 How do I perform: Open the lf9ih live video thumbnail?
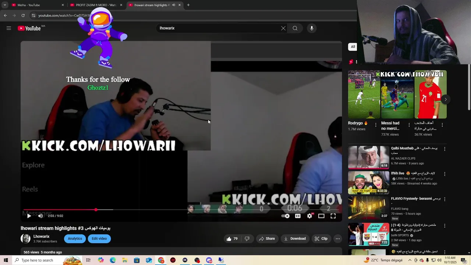click(x=368, y=183)
